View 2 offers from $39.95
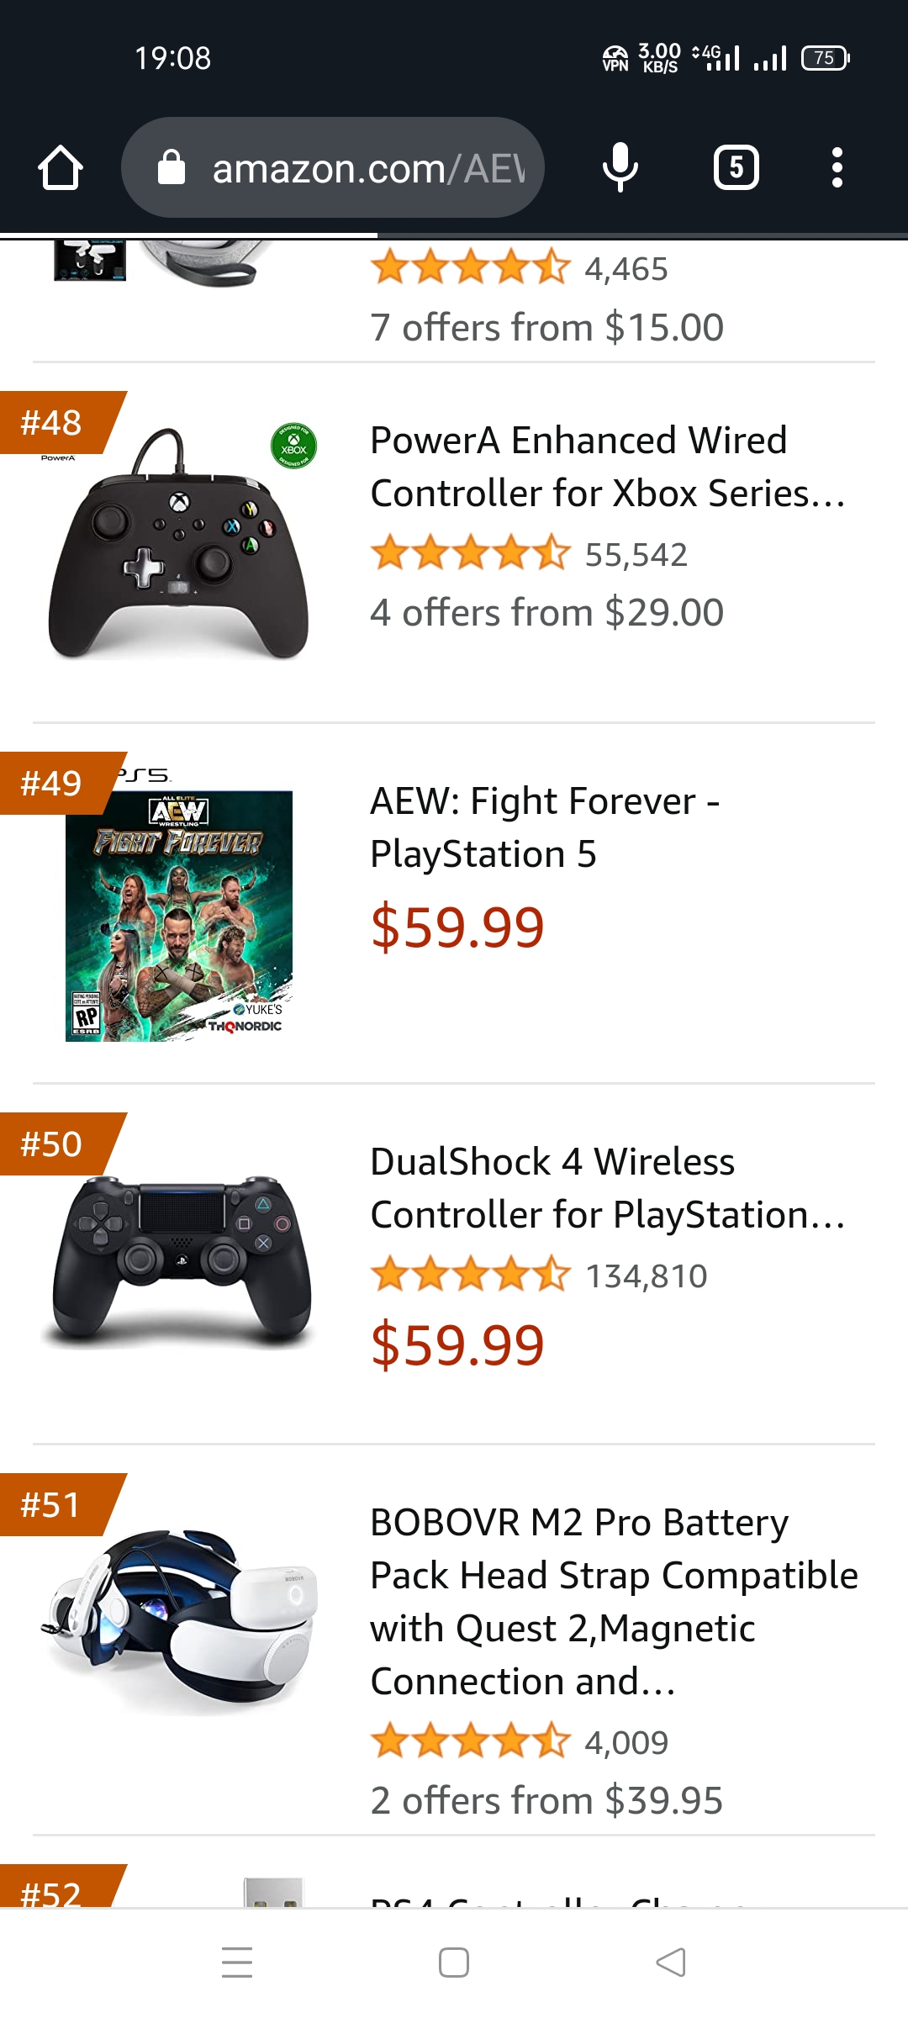This screenshot has width=908, height=2018. [x=546, y=1801]
